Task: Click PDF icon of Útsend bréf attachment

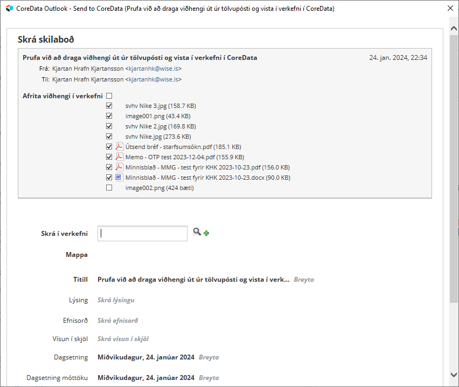Action: click(120, 147)
